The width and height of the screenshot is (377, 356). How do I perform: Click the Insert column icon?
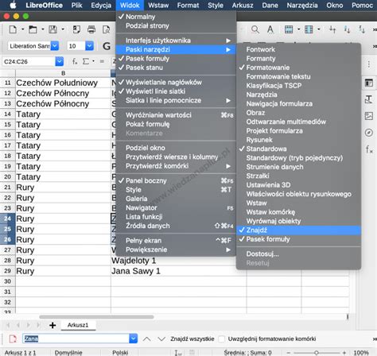309,29
